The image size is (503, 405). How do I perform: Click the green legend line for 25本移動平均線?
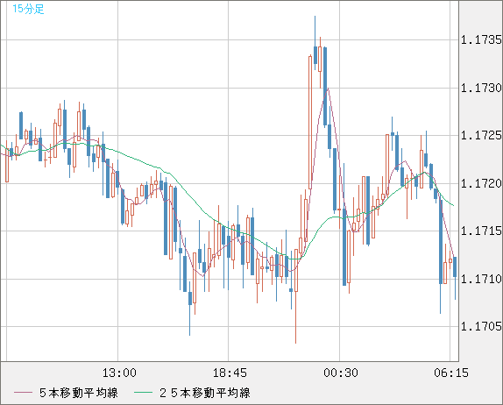[143, 393]
